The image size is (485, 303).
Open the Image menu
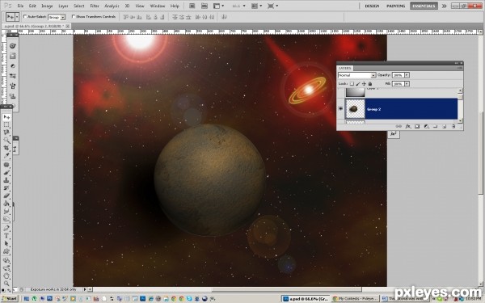tap(47, 6)
